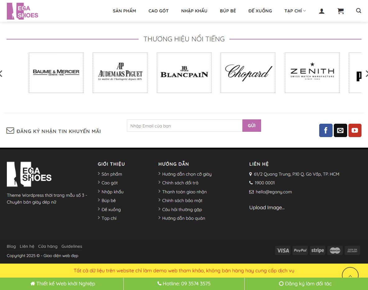This screenshot has width=368, height=290.
Task: Click the search magnifier icon
Action: [358, 11]
